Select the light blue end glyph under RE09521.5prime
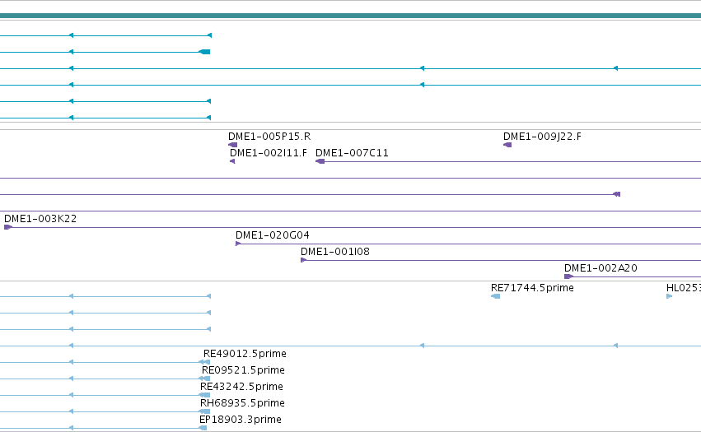Image resolution: width=701 pixels, height=432 pixels. click(204, 379)
